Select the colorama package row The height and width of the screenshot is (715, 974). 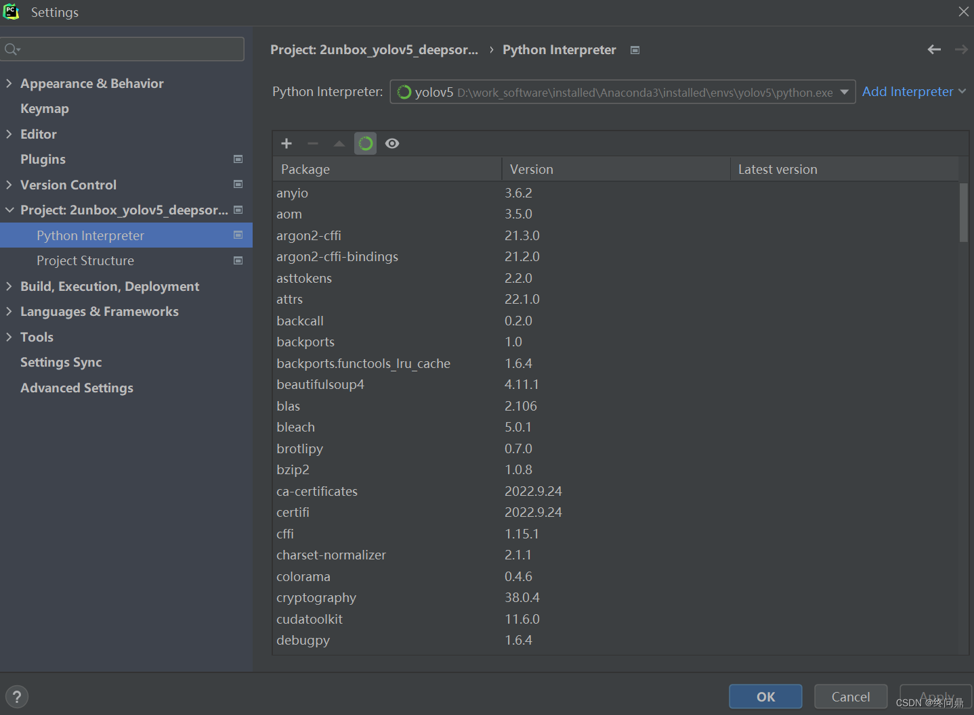pos(616,576)
